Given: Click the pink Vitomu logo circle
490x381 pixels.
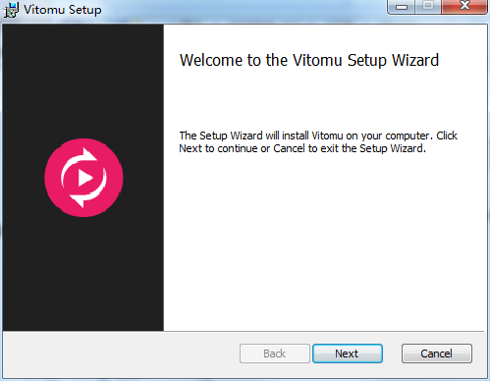Looking at the screenshot, I should (83, 178).
